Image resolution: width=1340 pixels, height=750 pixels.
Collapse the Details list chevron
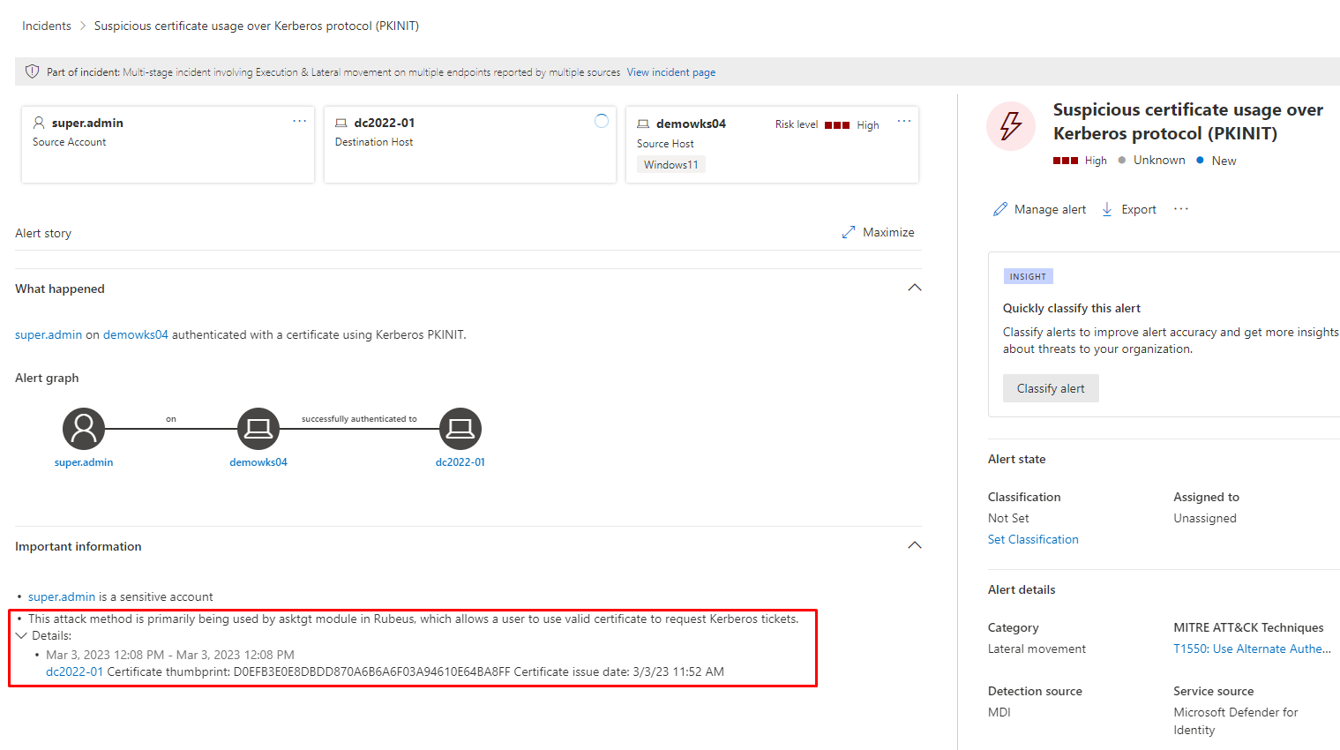tap(22, 636)
